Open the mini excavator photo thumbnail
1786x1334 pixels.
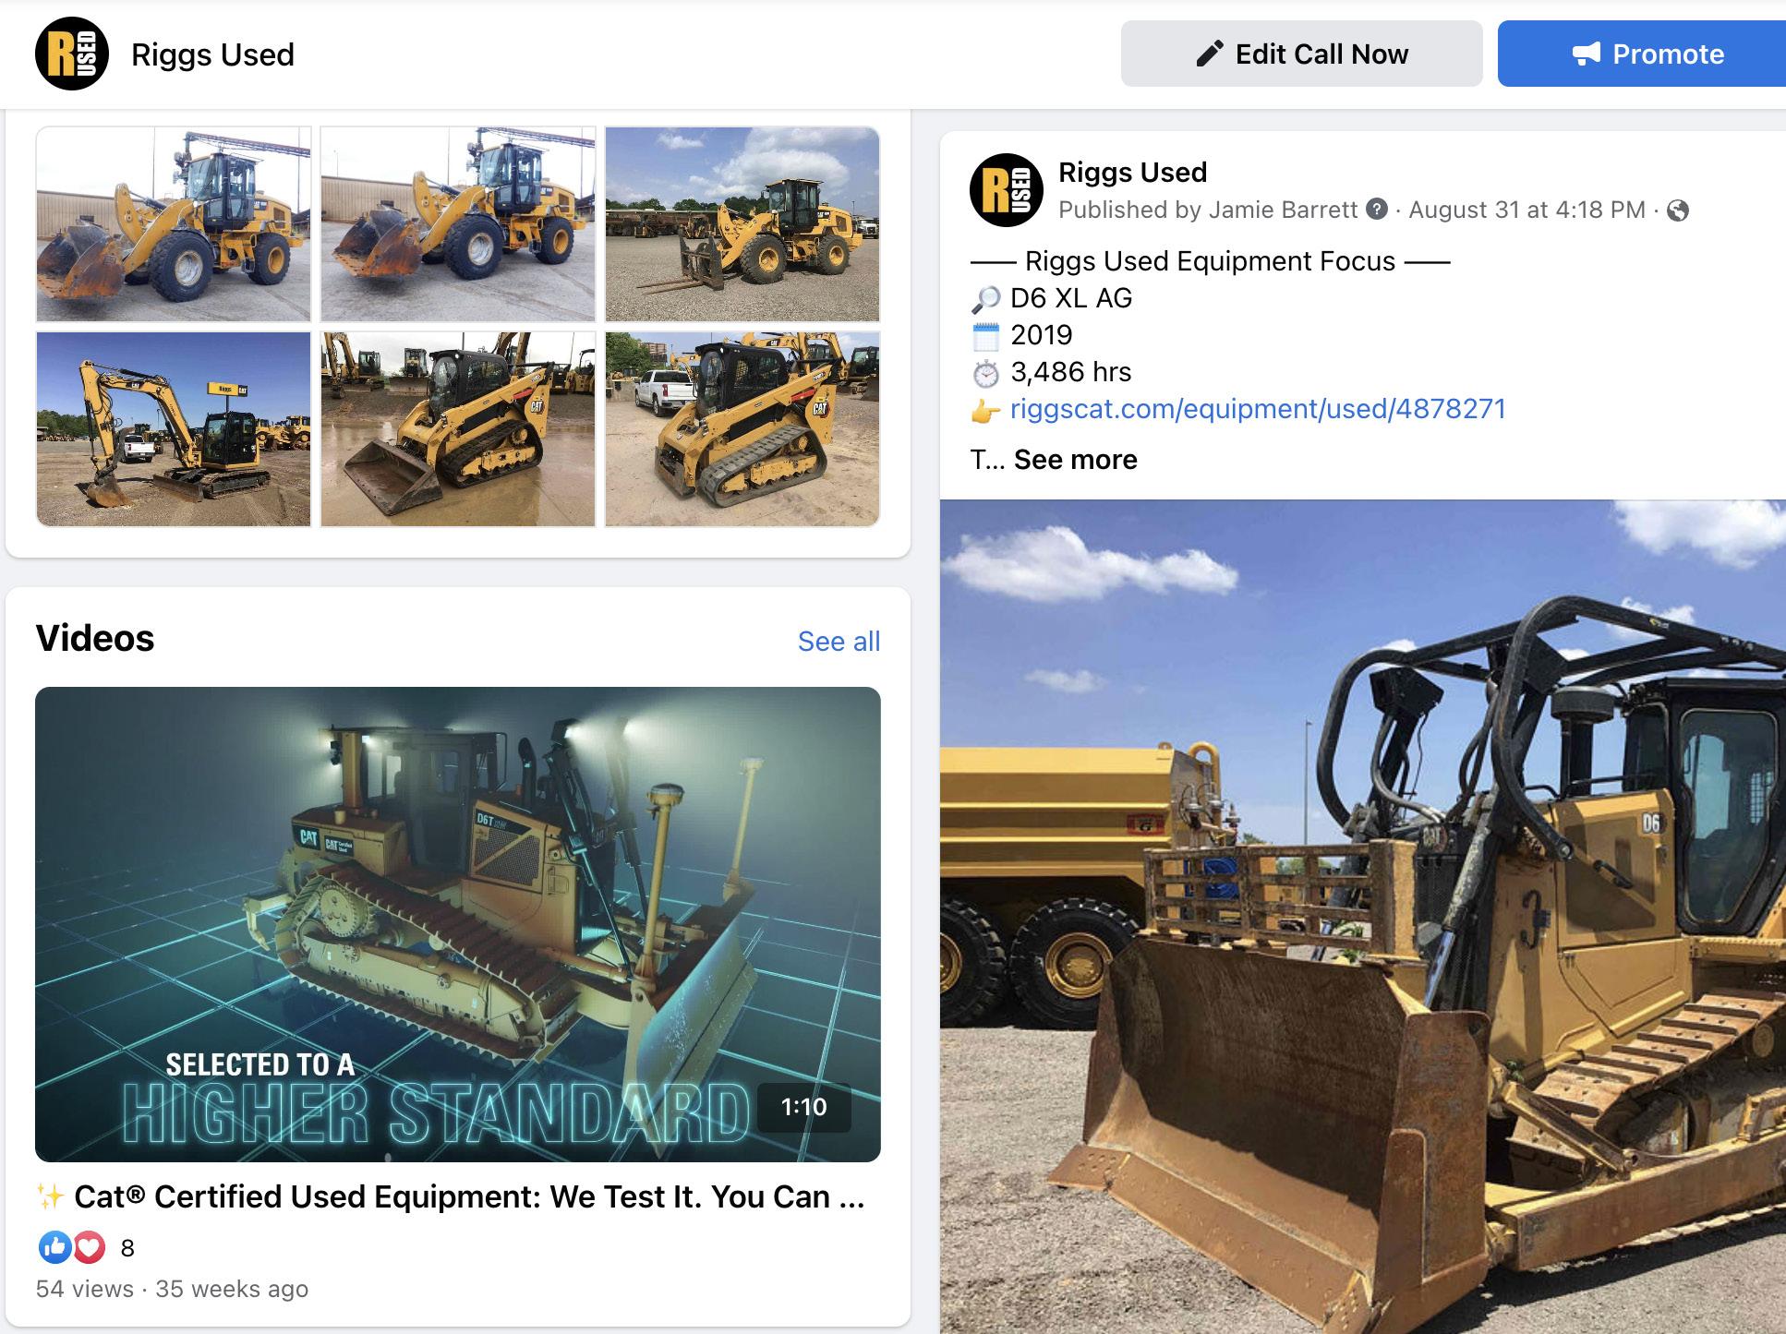point(174,429)
